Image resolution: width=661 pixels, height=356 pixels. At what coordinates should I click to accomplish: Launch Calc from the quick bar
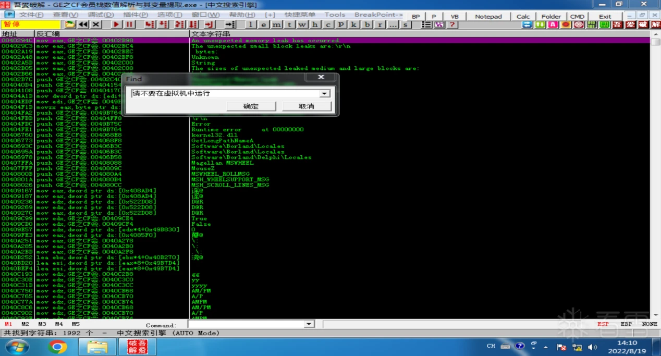523,17
